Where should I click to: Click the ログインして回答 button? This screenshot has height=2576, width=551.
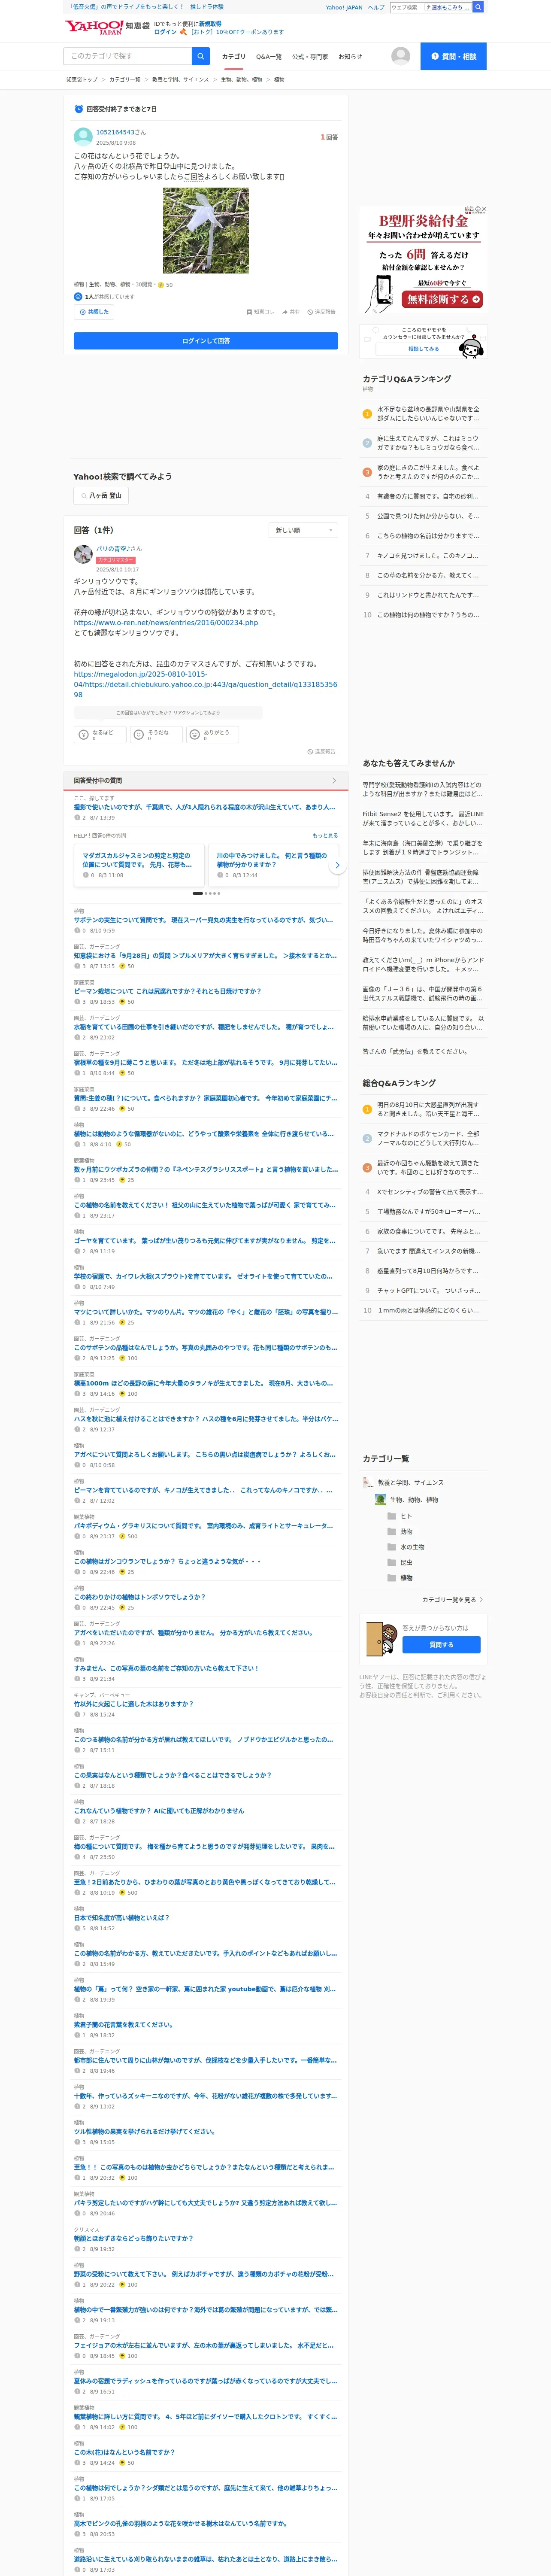click(x=206, y=341)
